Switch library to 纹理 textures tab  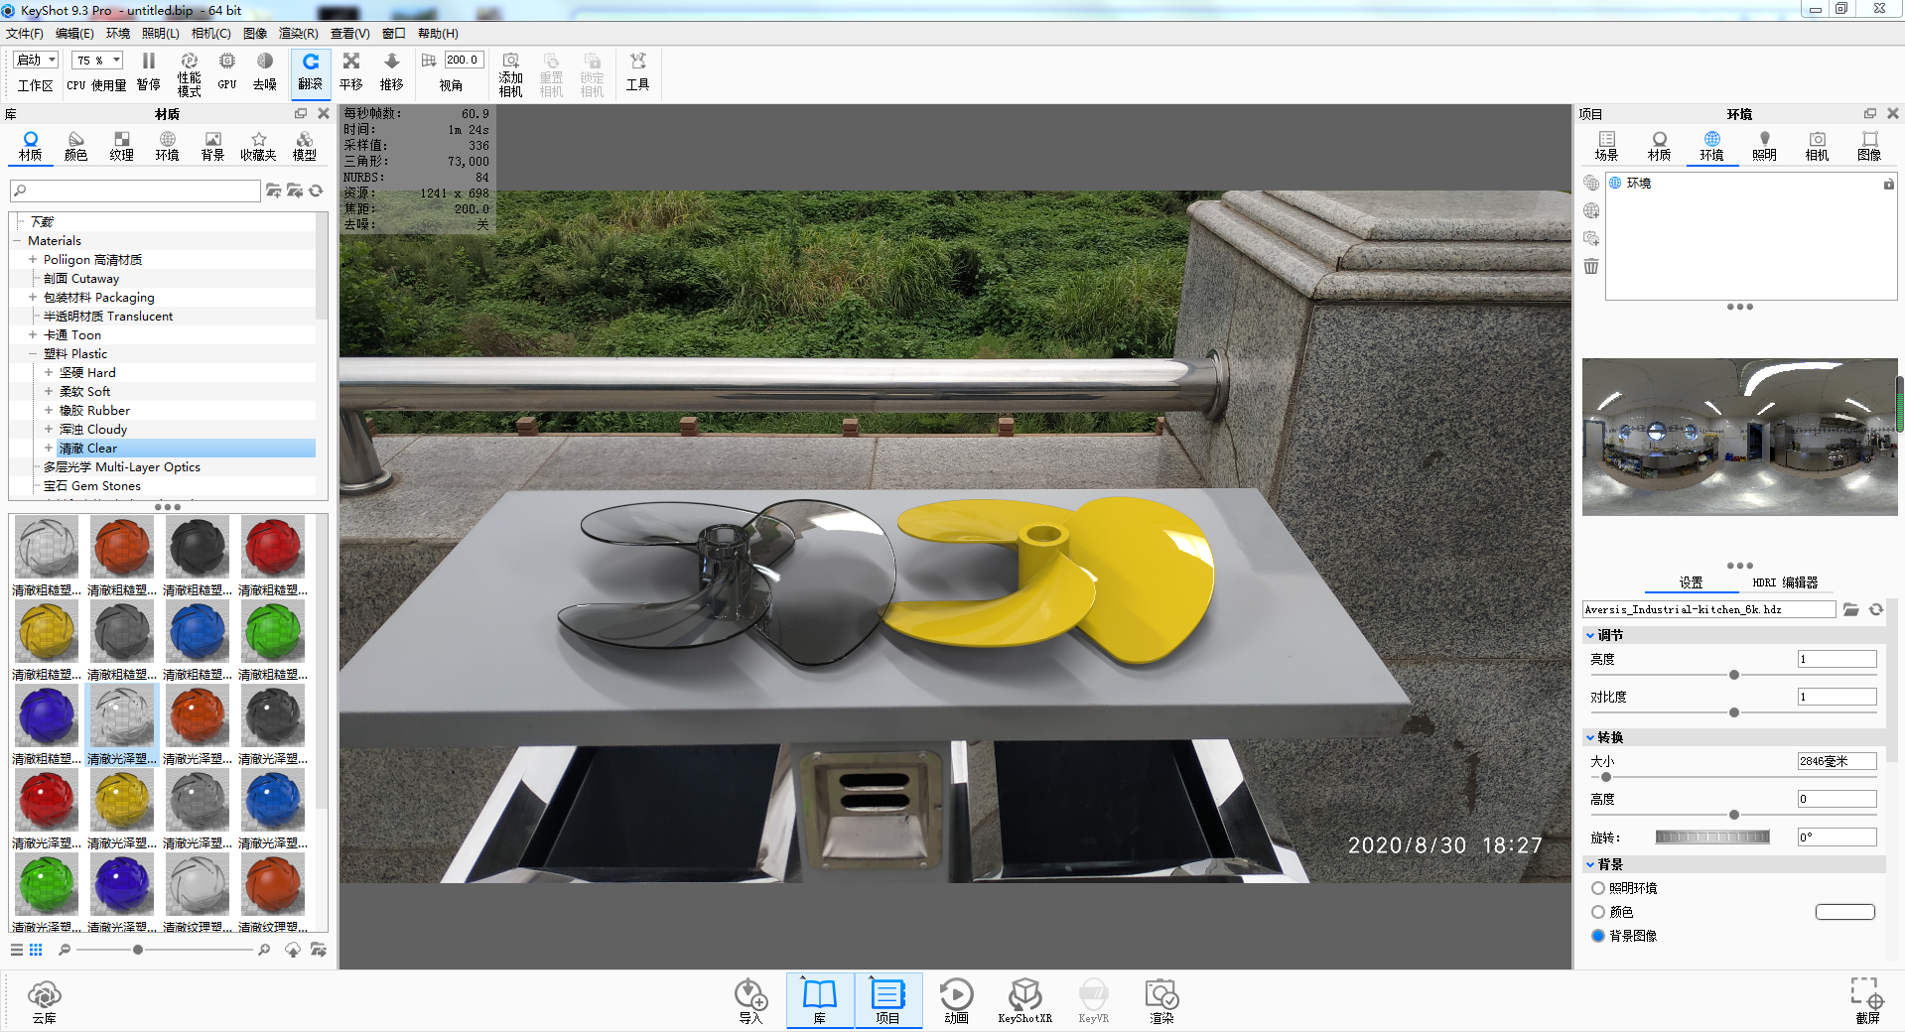point(122,146)
